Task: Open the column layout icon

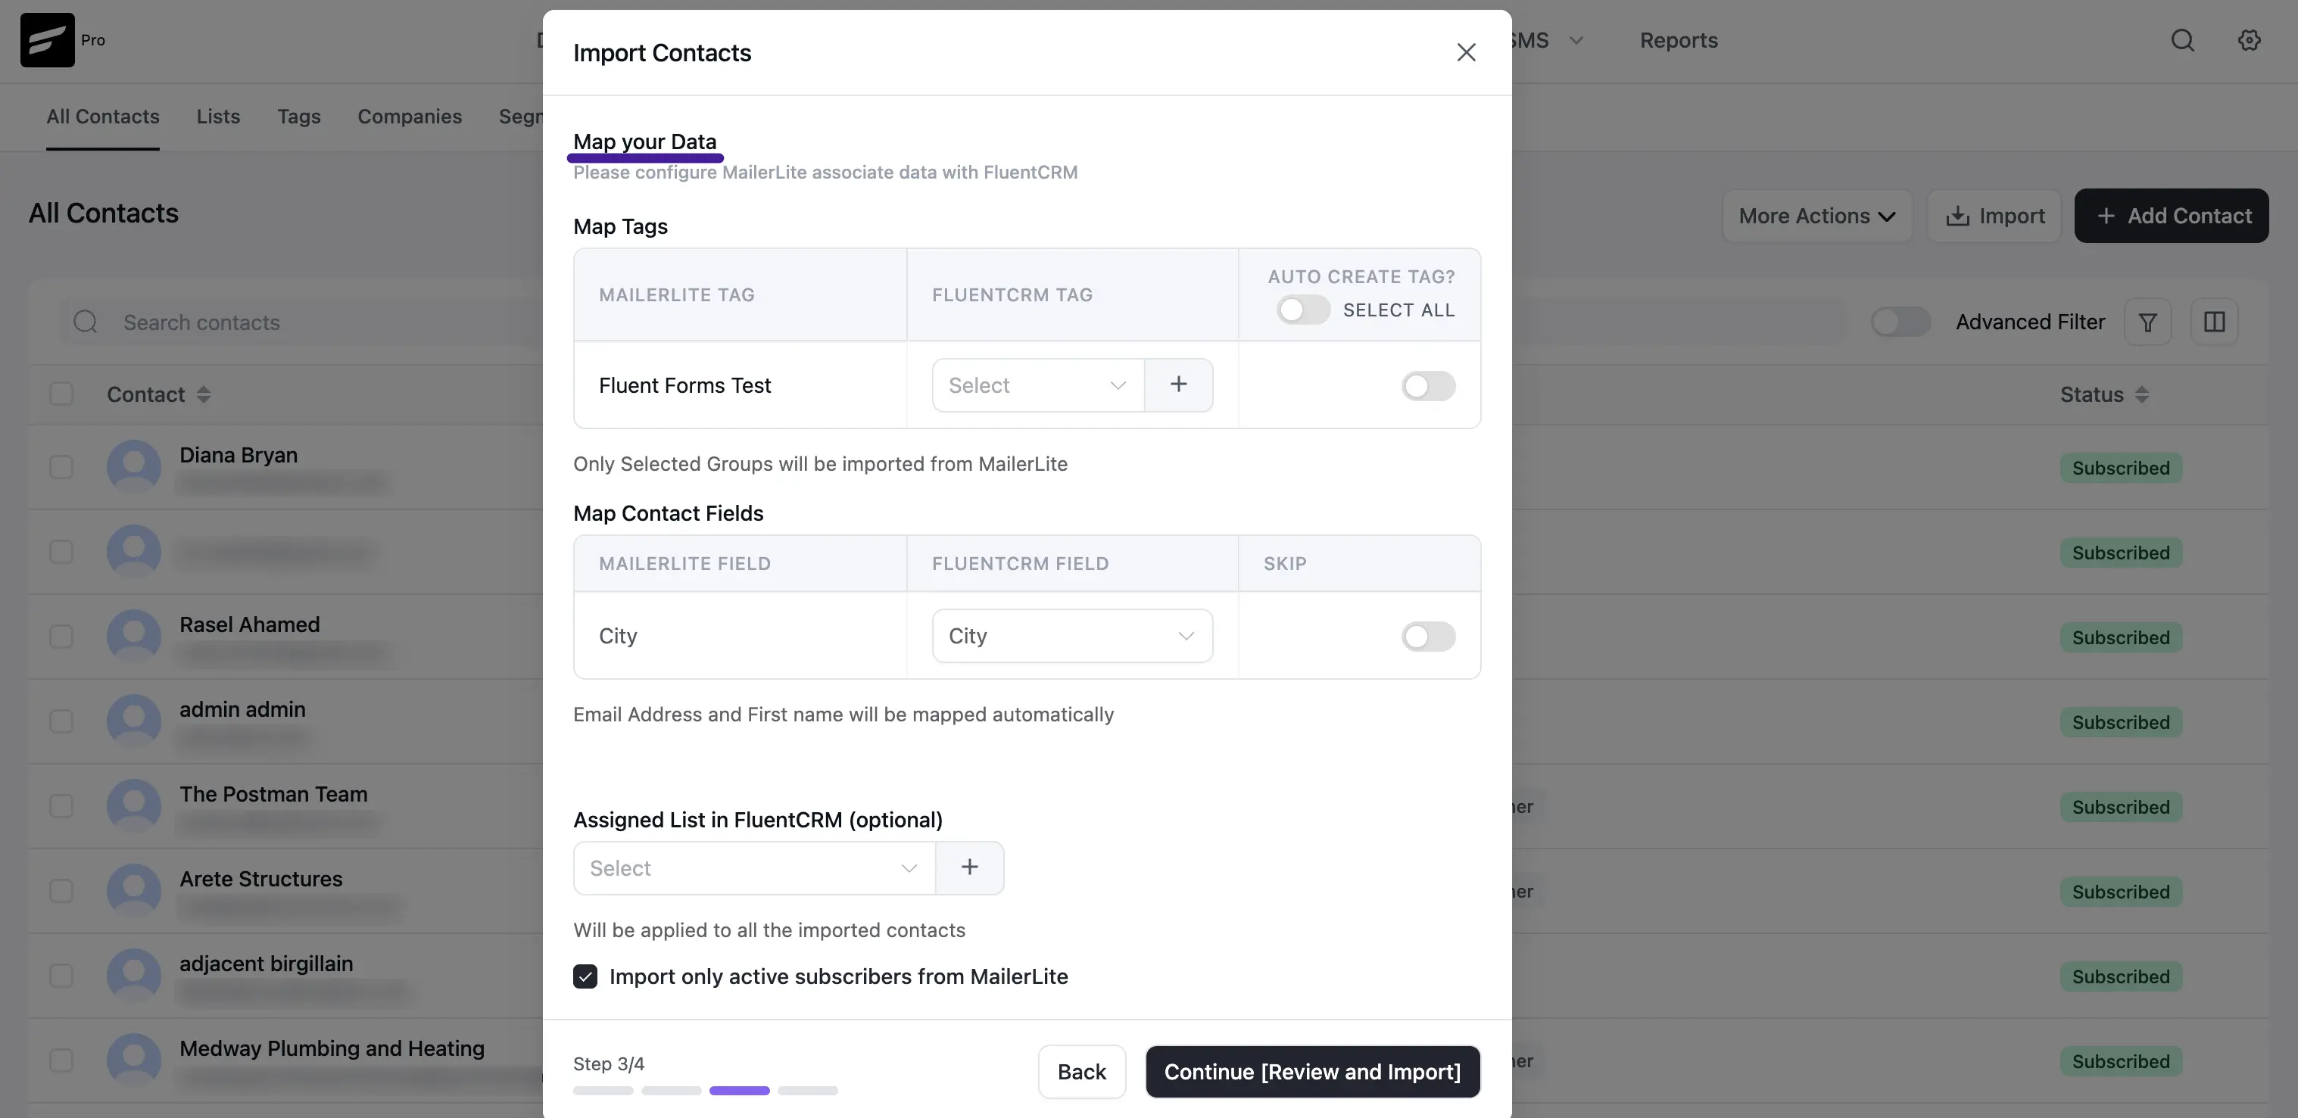Action: (2214, 322)
